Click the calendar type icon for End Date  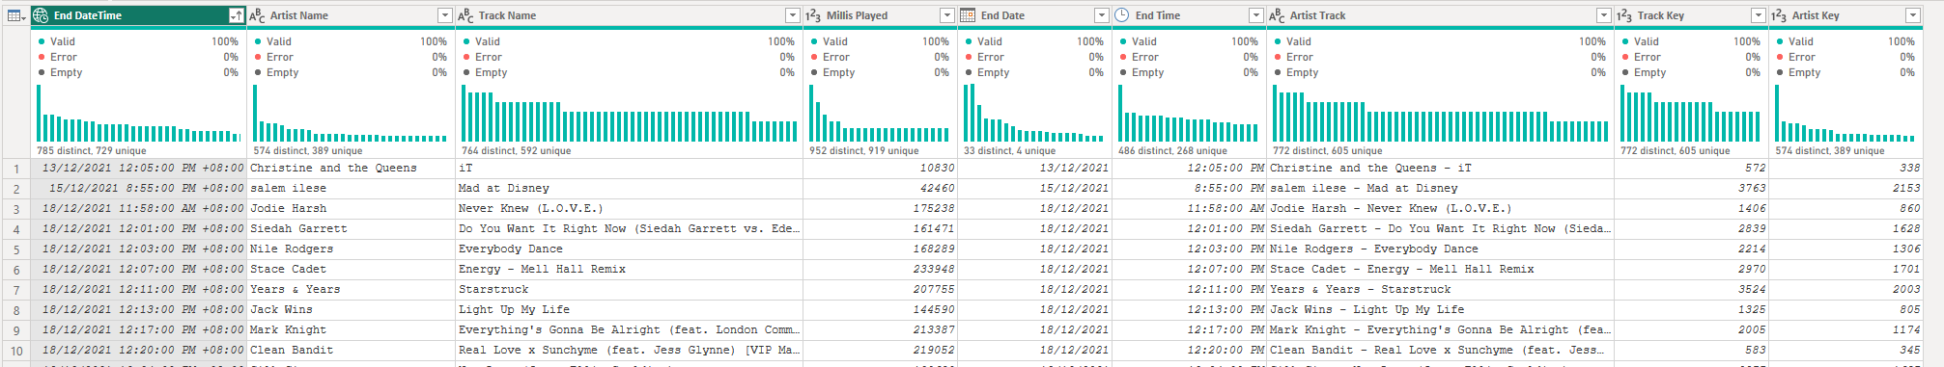pos(968,15)
